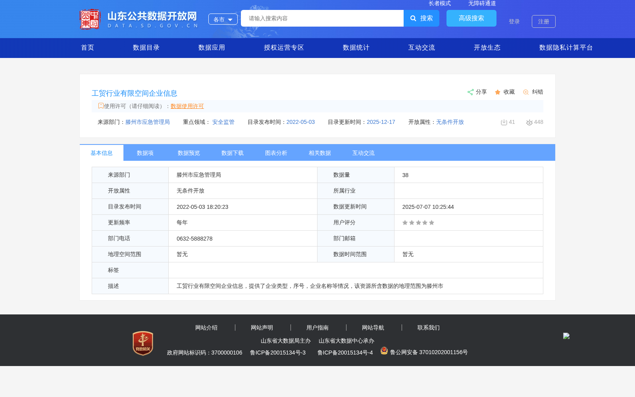Click the timestamp 2022-05-03 18:20:23

202,207
